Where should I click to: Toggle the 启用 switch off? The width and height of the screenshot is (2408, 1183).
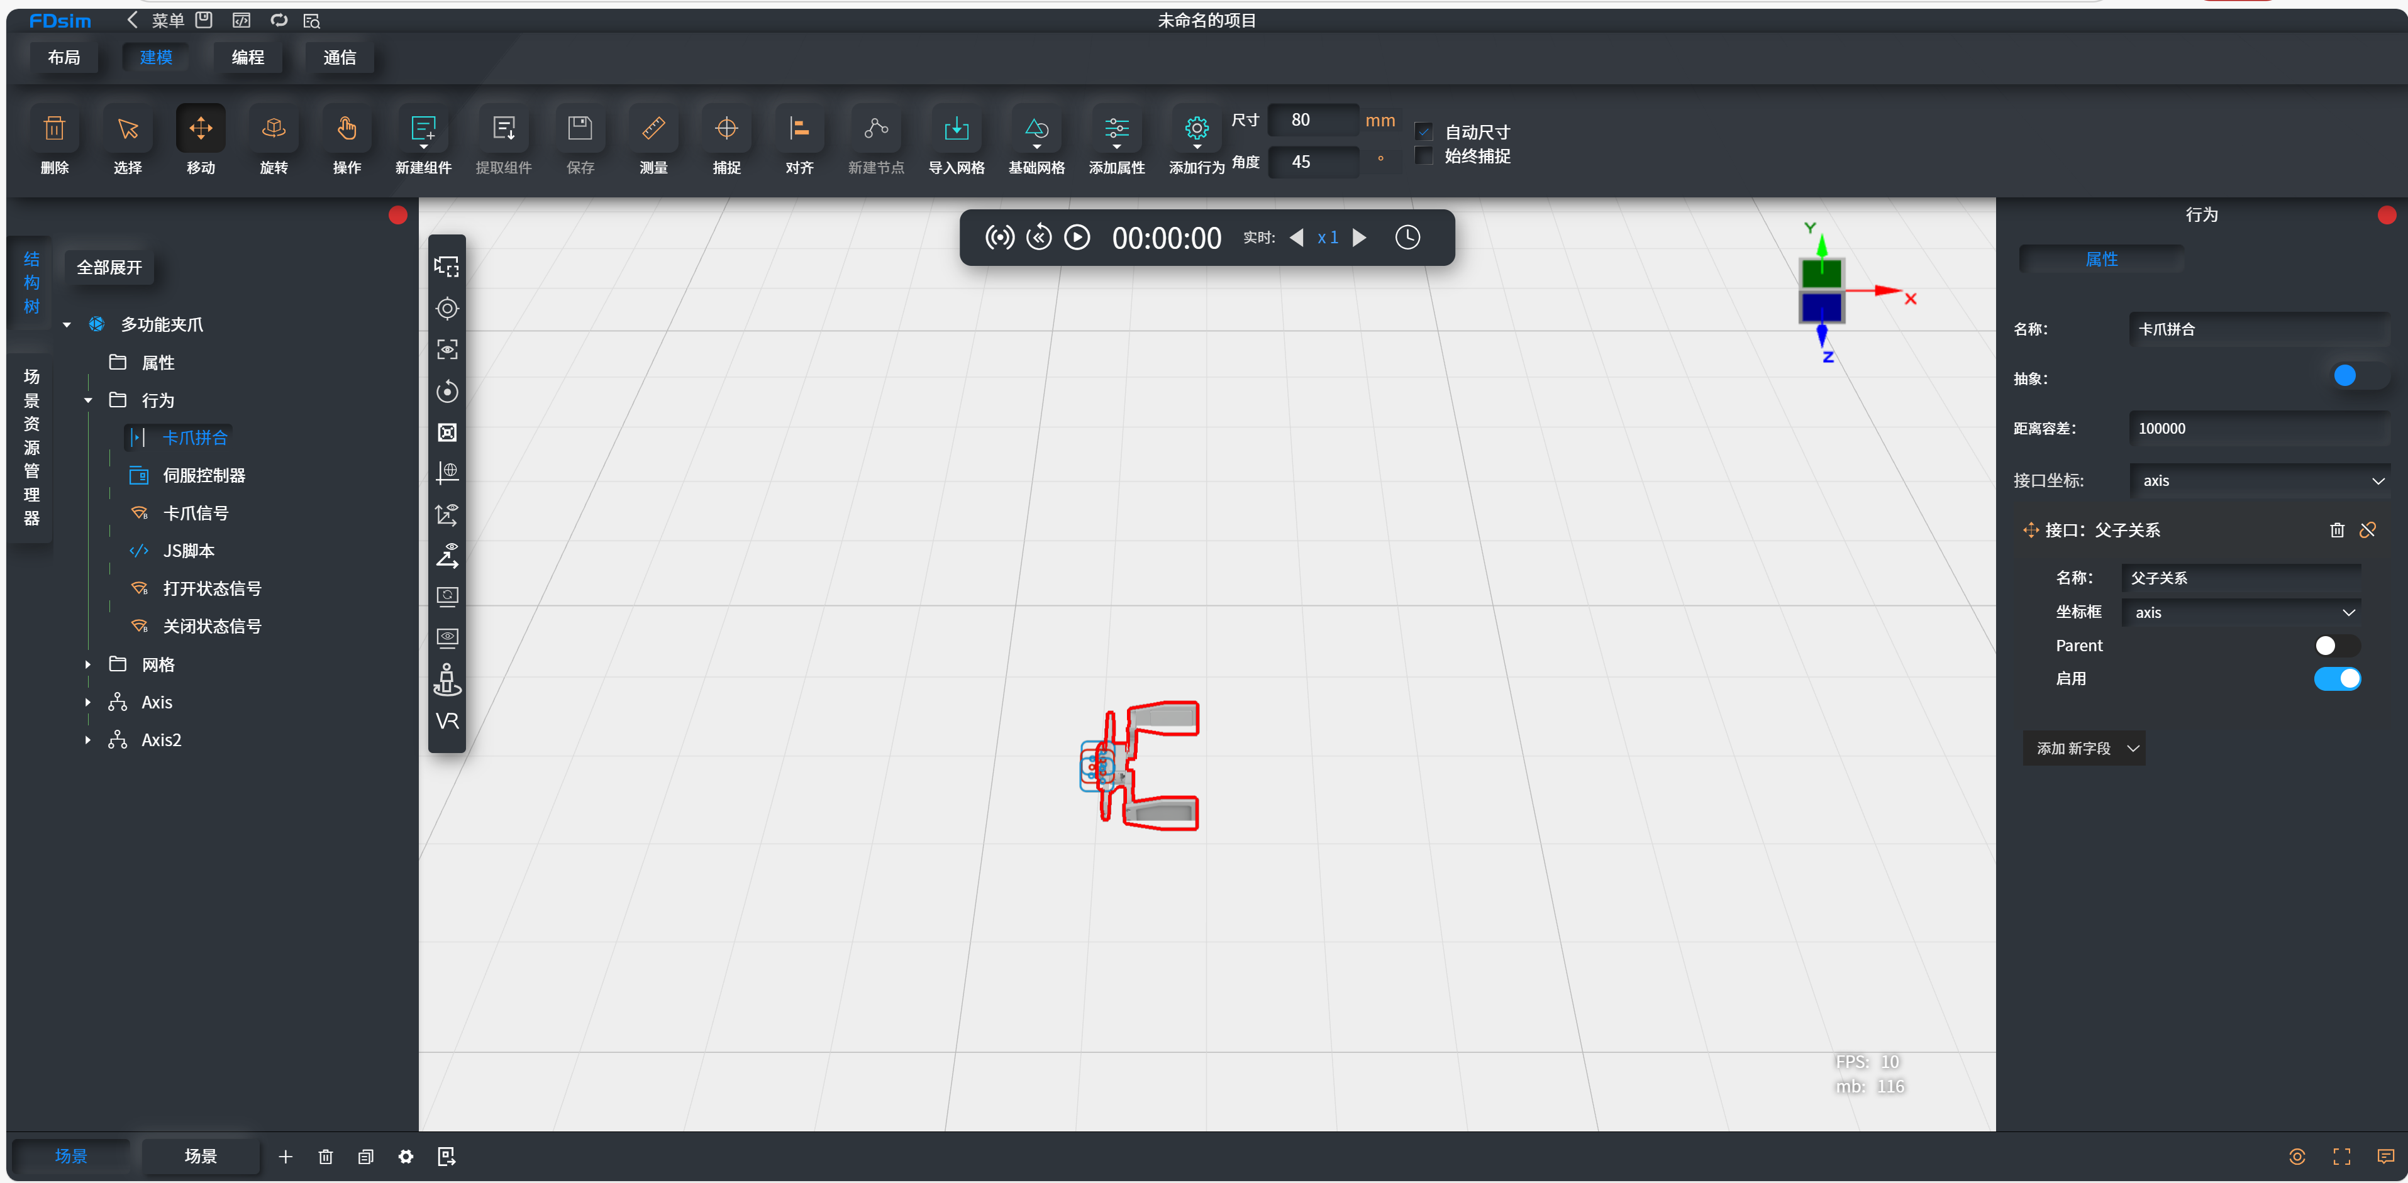click(x=2336, y=678)
